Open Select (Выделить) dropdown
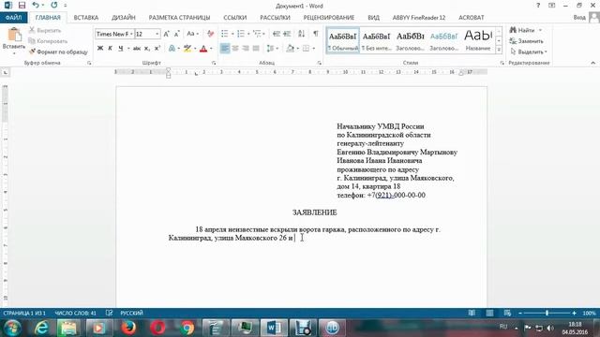This screenshot has height=337, width=600. (529, 51)
